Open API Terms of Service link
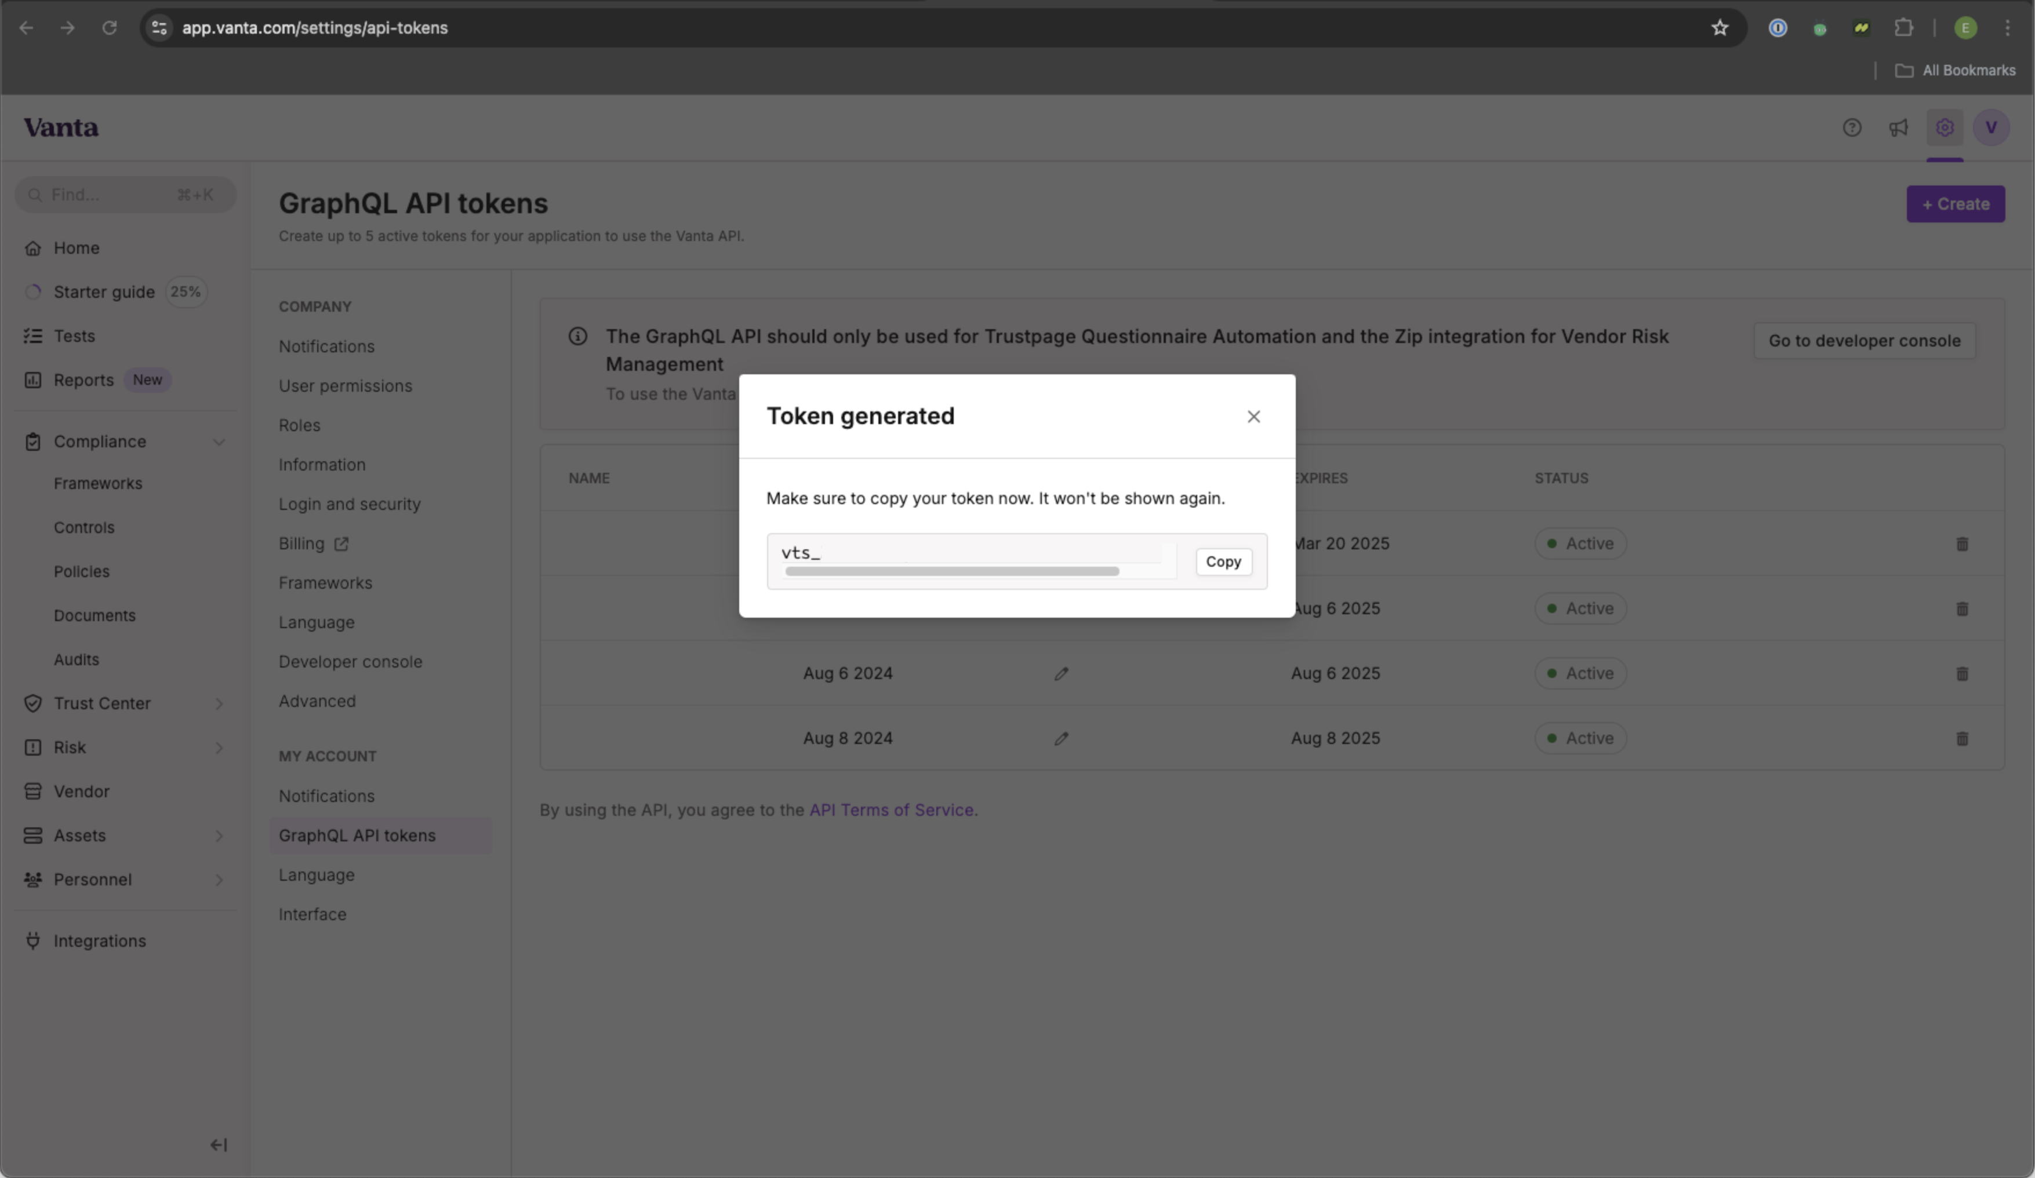2035x1178 pixels. [891, 810]
